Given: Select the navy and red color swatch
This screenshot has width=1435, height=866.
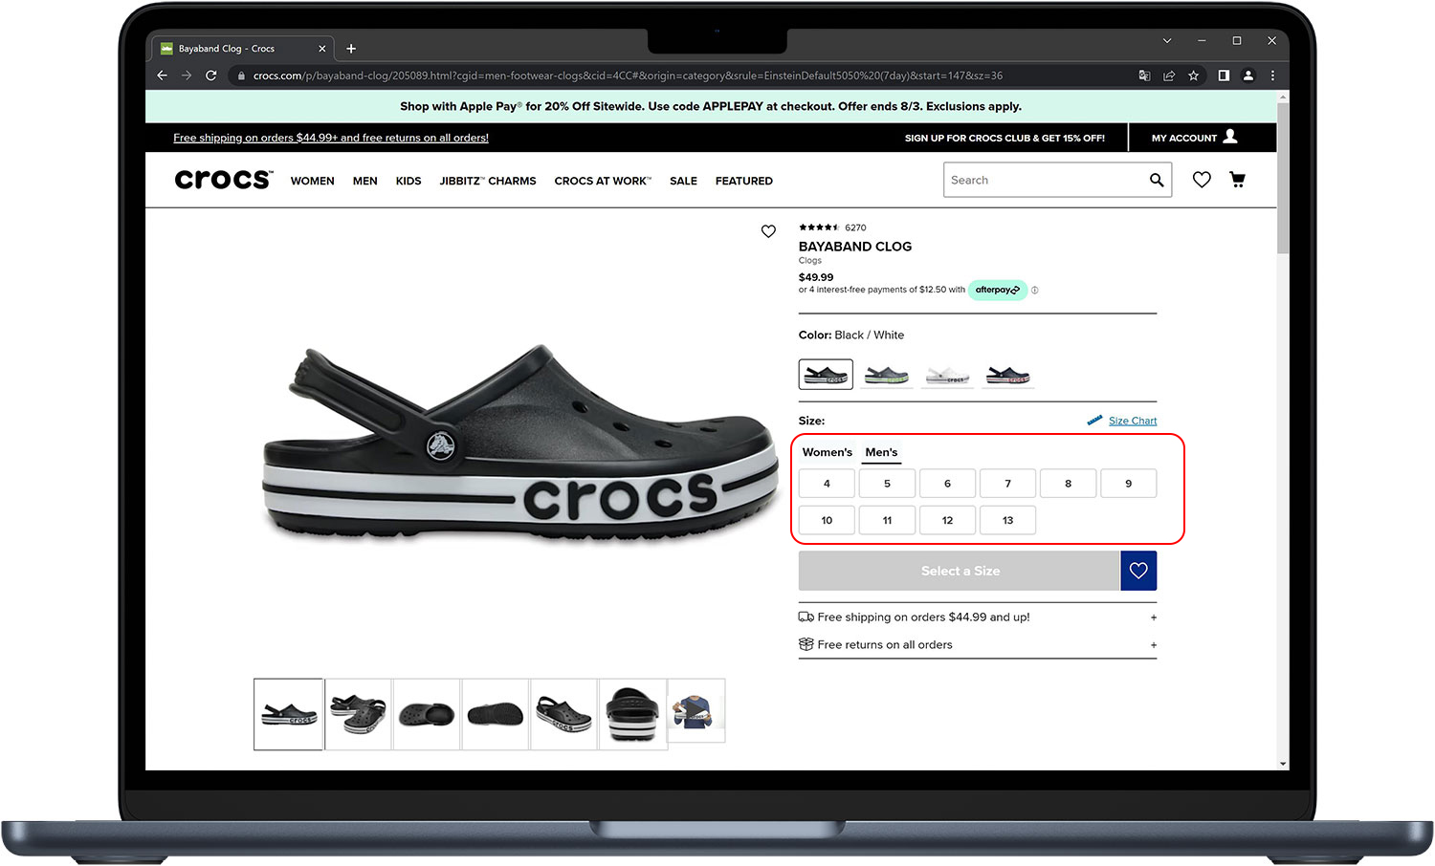Looking at the screenshot, I should click(x=1007, y=375).
